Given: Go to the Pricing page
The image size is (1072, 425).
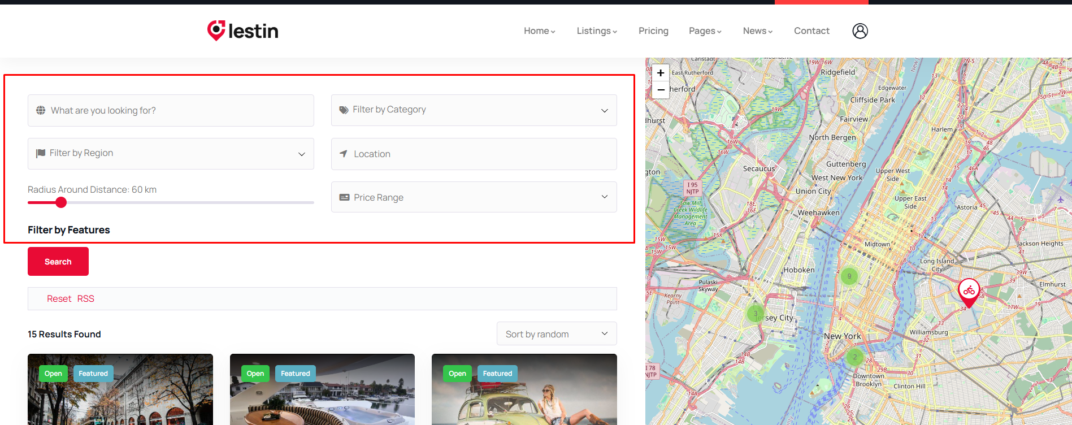Looking at the screenshot, I should coord(653,31).
